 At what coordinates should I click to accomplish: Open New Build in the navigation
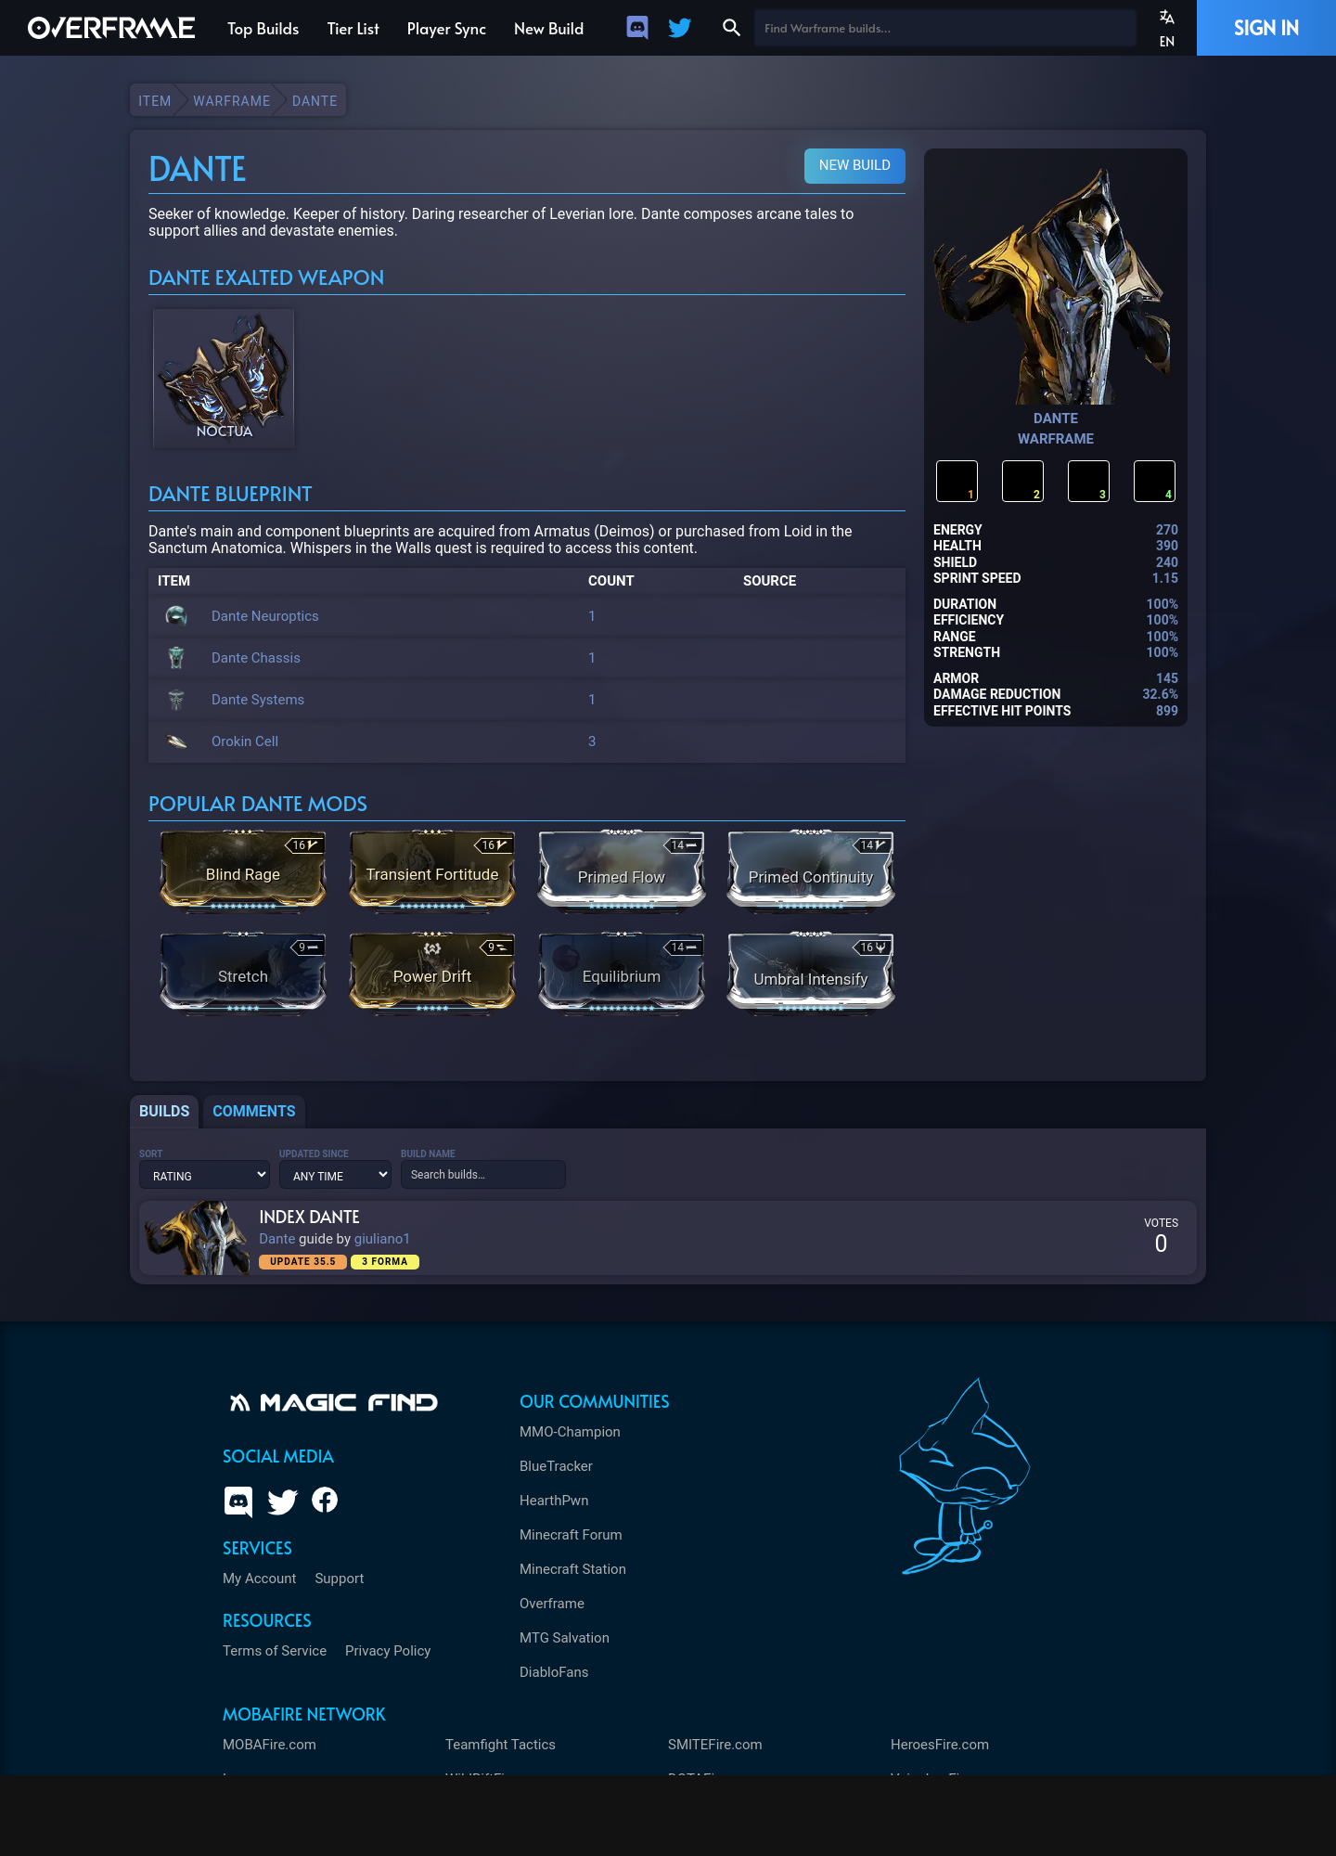(548, 29)
